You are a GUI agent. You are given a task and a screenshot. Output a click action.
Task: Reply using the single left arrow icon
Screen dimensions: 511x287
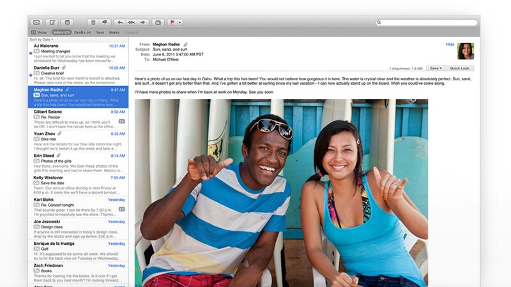tap(120, 22)
